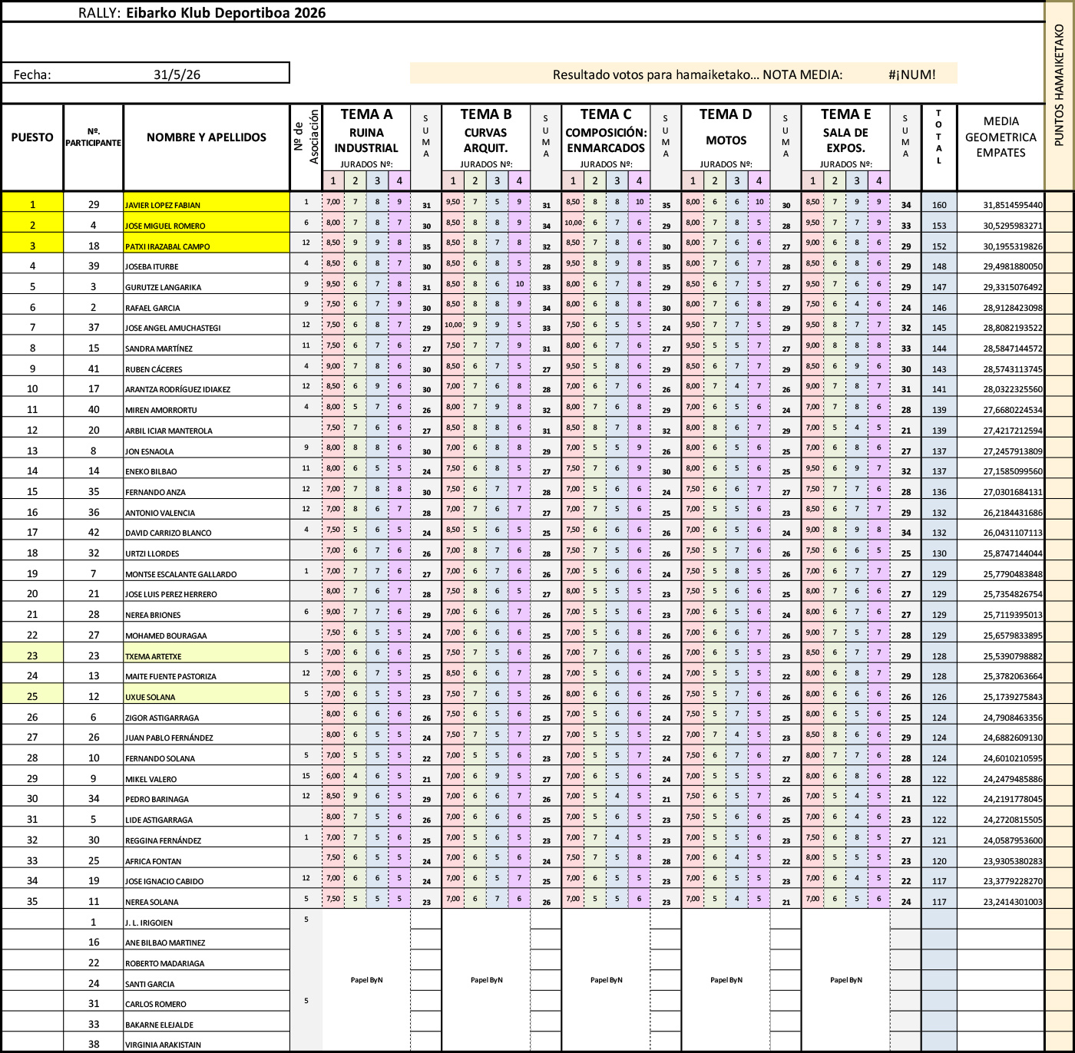Select the #¡NUM! error cell
Image resolution: width=1075 pixels, height=1053 pixels.
(x=912, y=74)
